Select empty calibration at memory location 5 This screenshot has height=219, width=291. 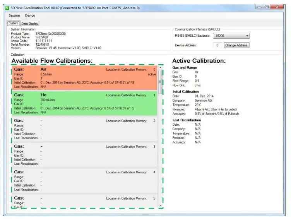click(85, 201)
